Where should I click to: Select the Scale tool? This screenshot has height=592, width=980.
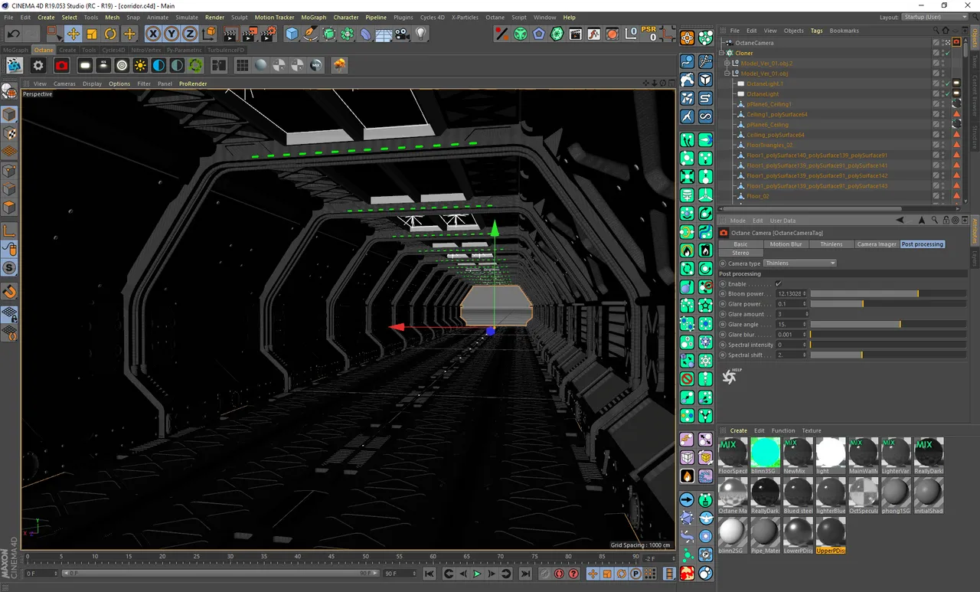[x=92, y=34]
